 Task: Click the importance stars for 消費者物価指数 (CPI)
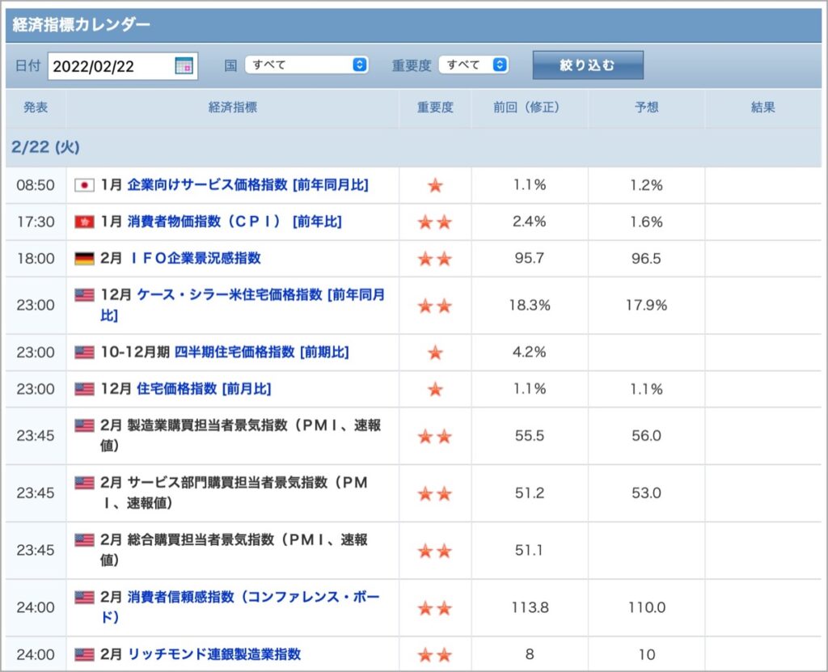[x=435, y=222]
